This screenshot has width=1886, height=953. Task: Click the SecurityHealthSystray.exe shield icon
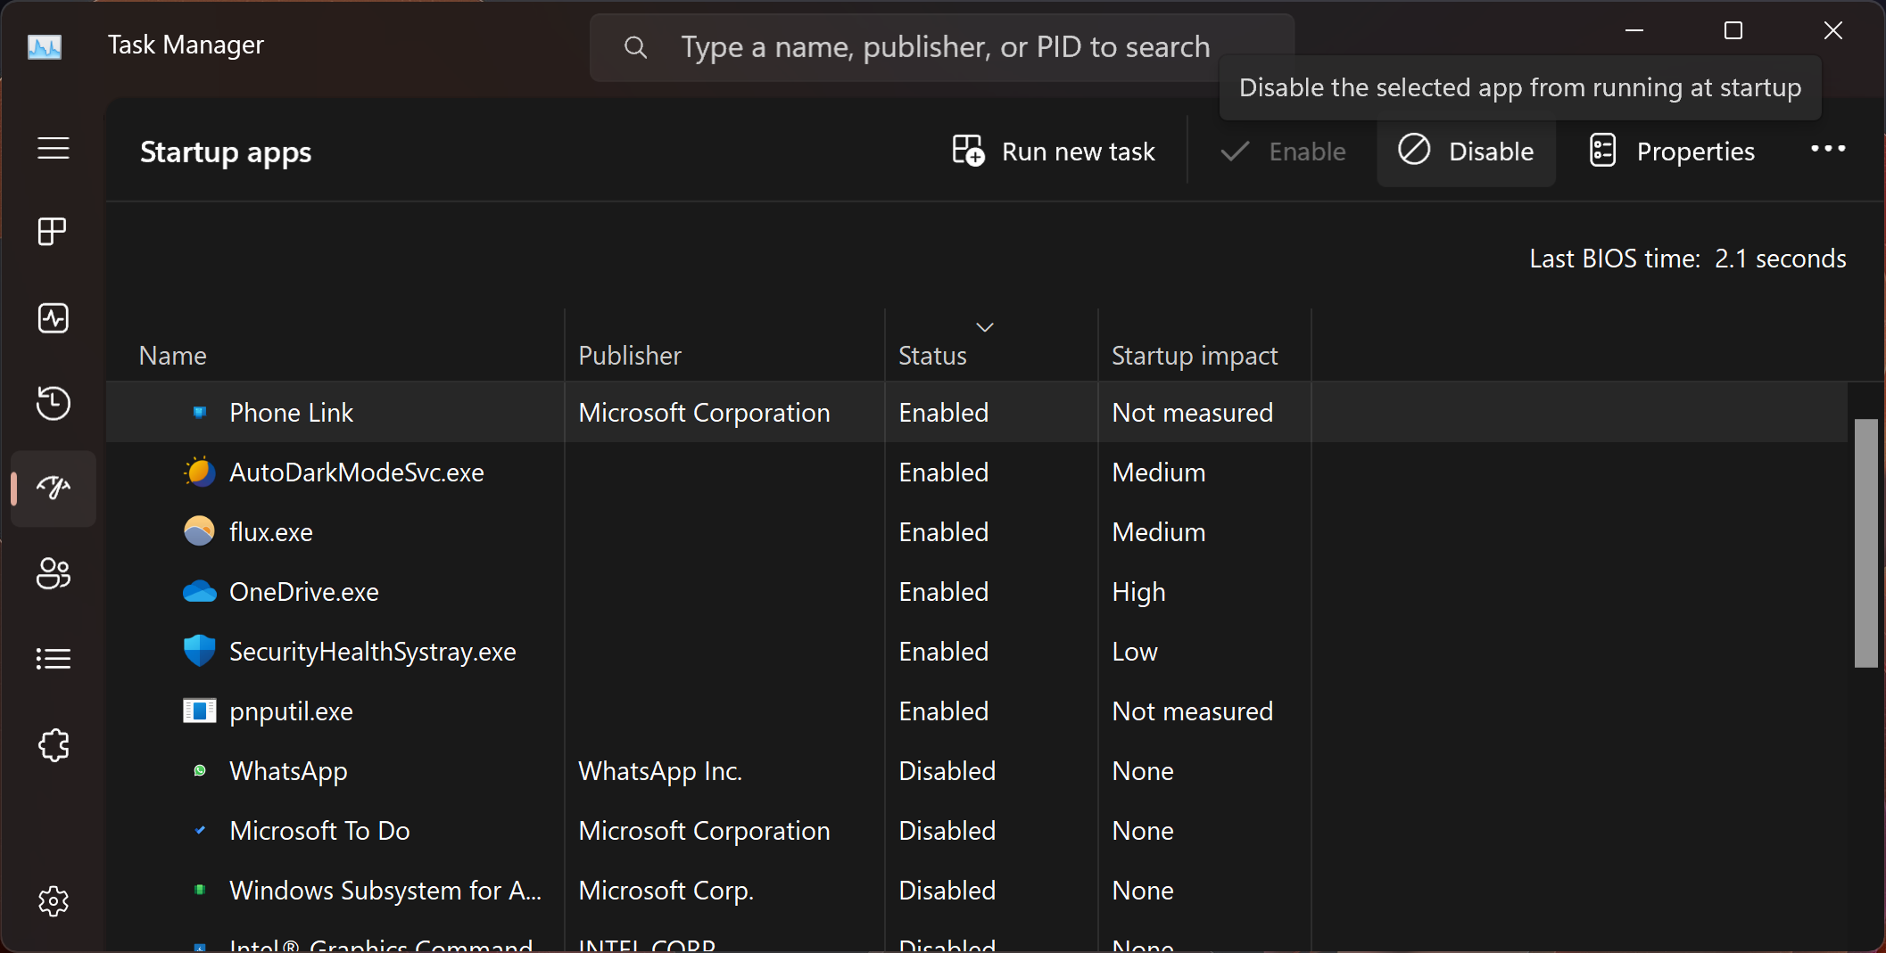tap(200, 651)
